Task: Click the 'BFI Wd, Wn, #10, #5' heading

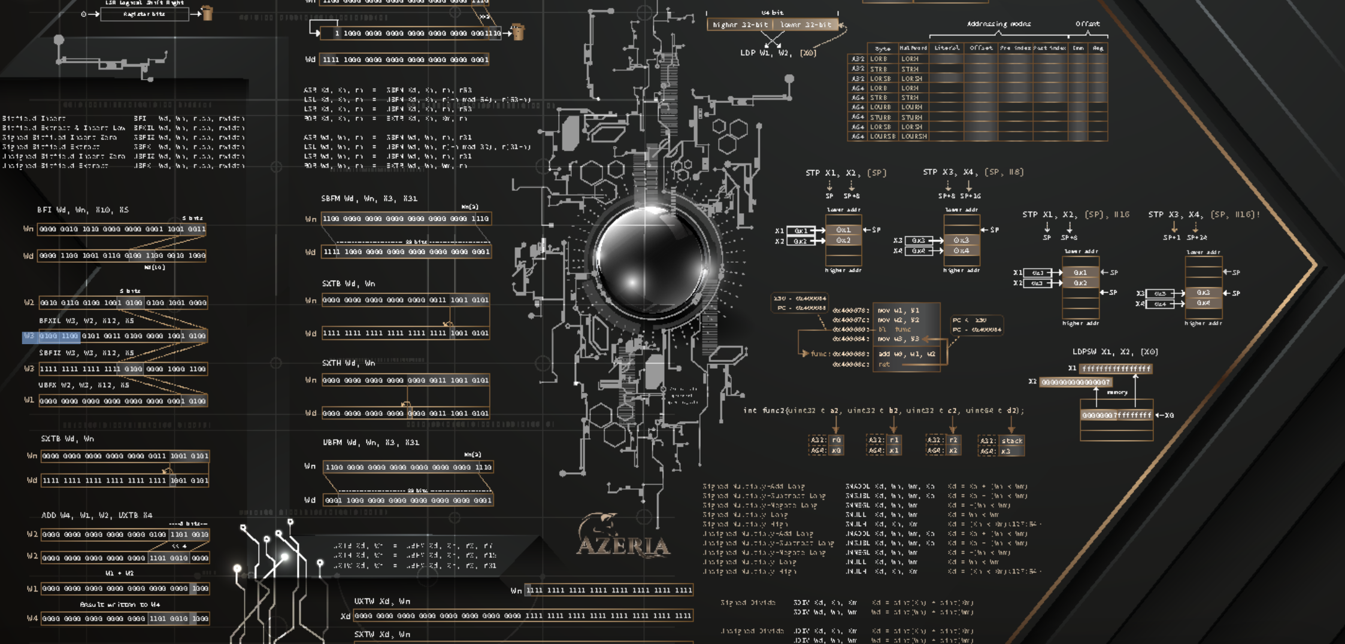Action: pyautogui.click(x=83, y=210)
